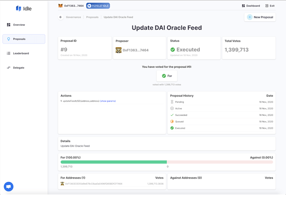Click the green check in For button
The height and width of the screenshot is (202, 286).
[x=164, y=76]
